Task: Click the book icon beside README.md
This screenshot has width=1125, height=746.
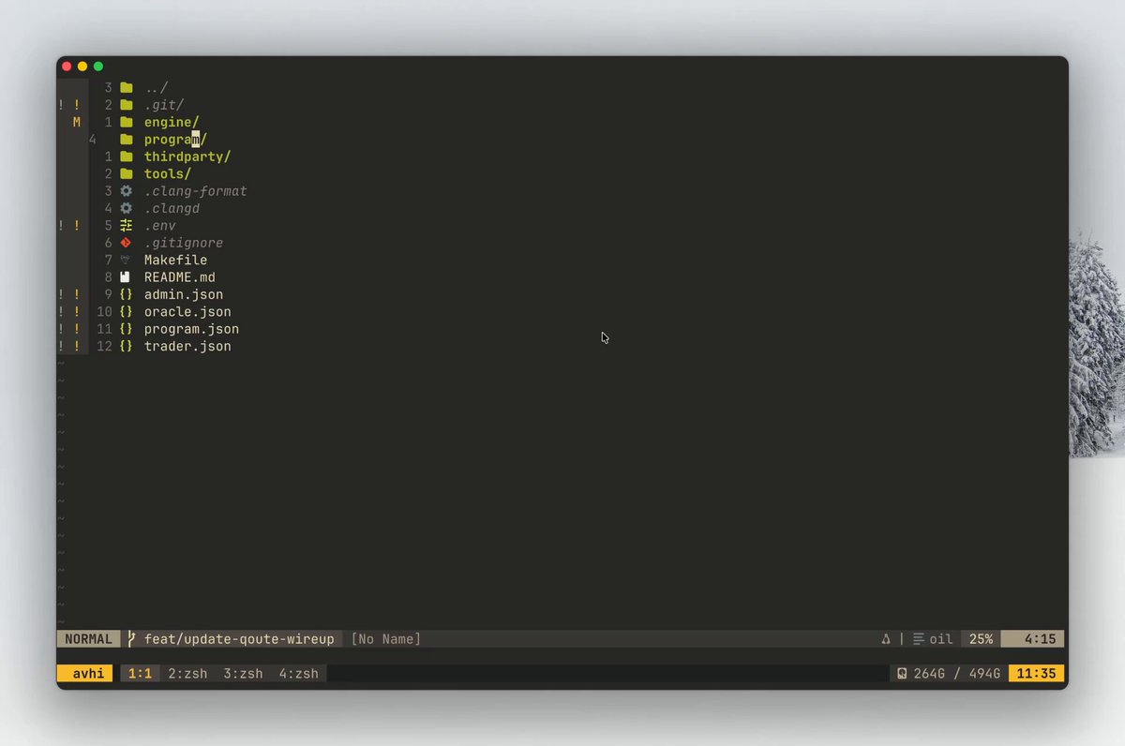Action: point(127,277)
